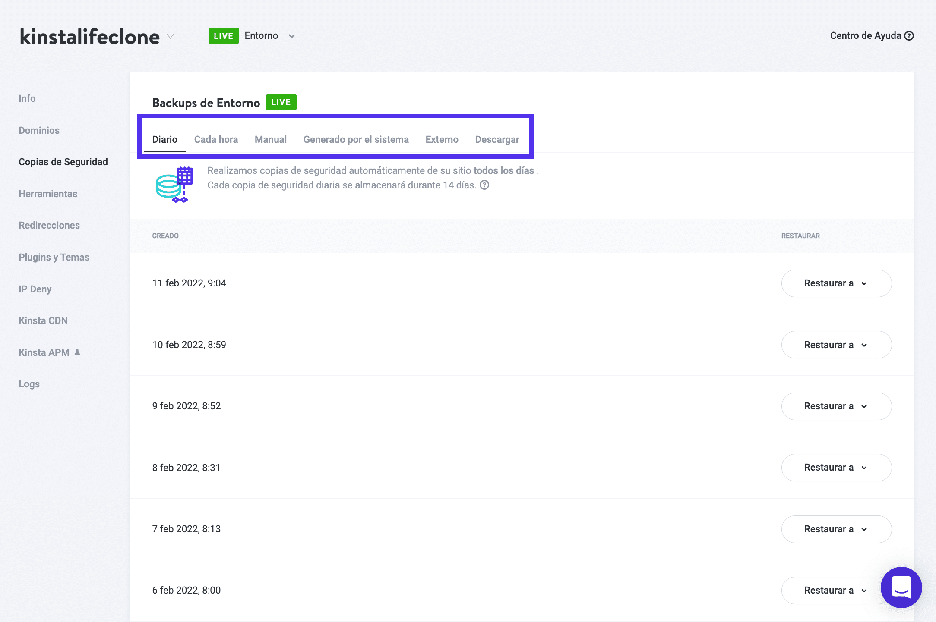Image resolution: width=936 pixels, height=622 pixels.
Task: Open Dominios in the sidebar
Action: pos(39,130)
